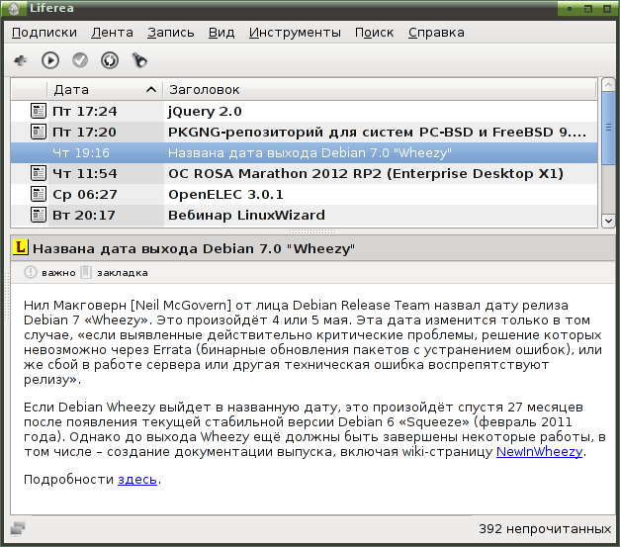The image size is (620, 547).
Task: Open the NewInWheezy wiki link
Action: [x=539, y=451]
